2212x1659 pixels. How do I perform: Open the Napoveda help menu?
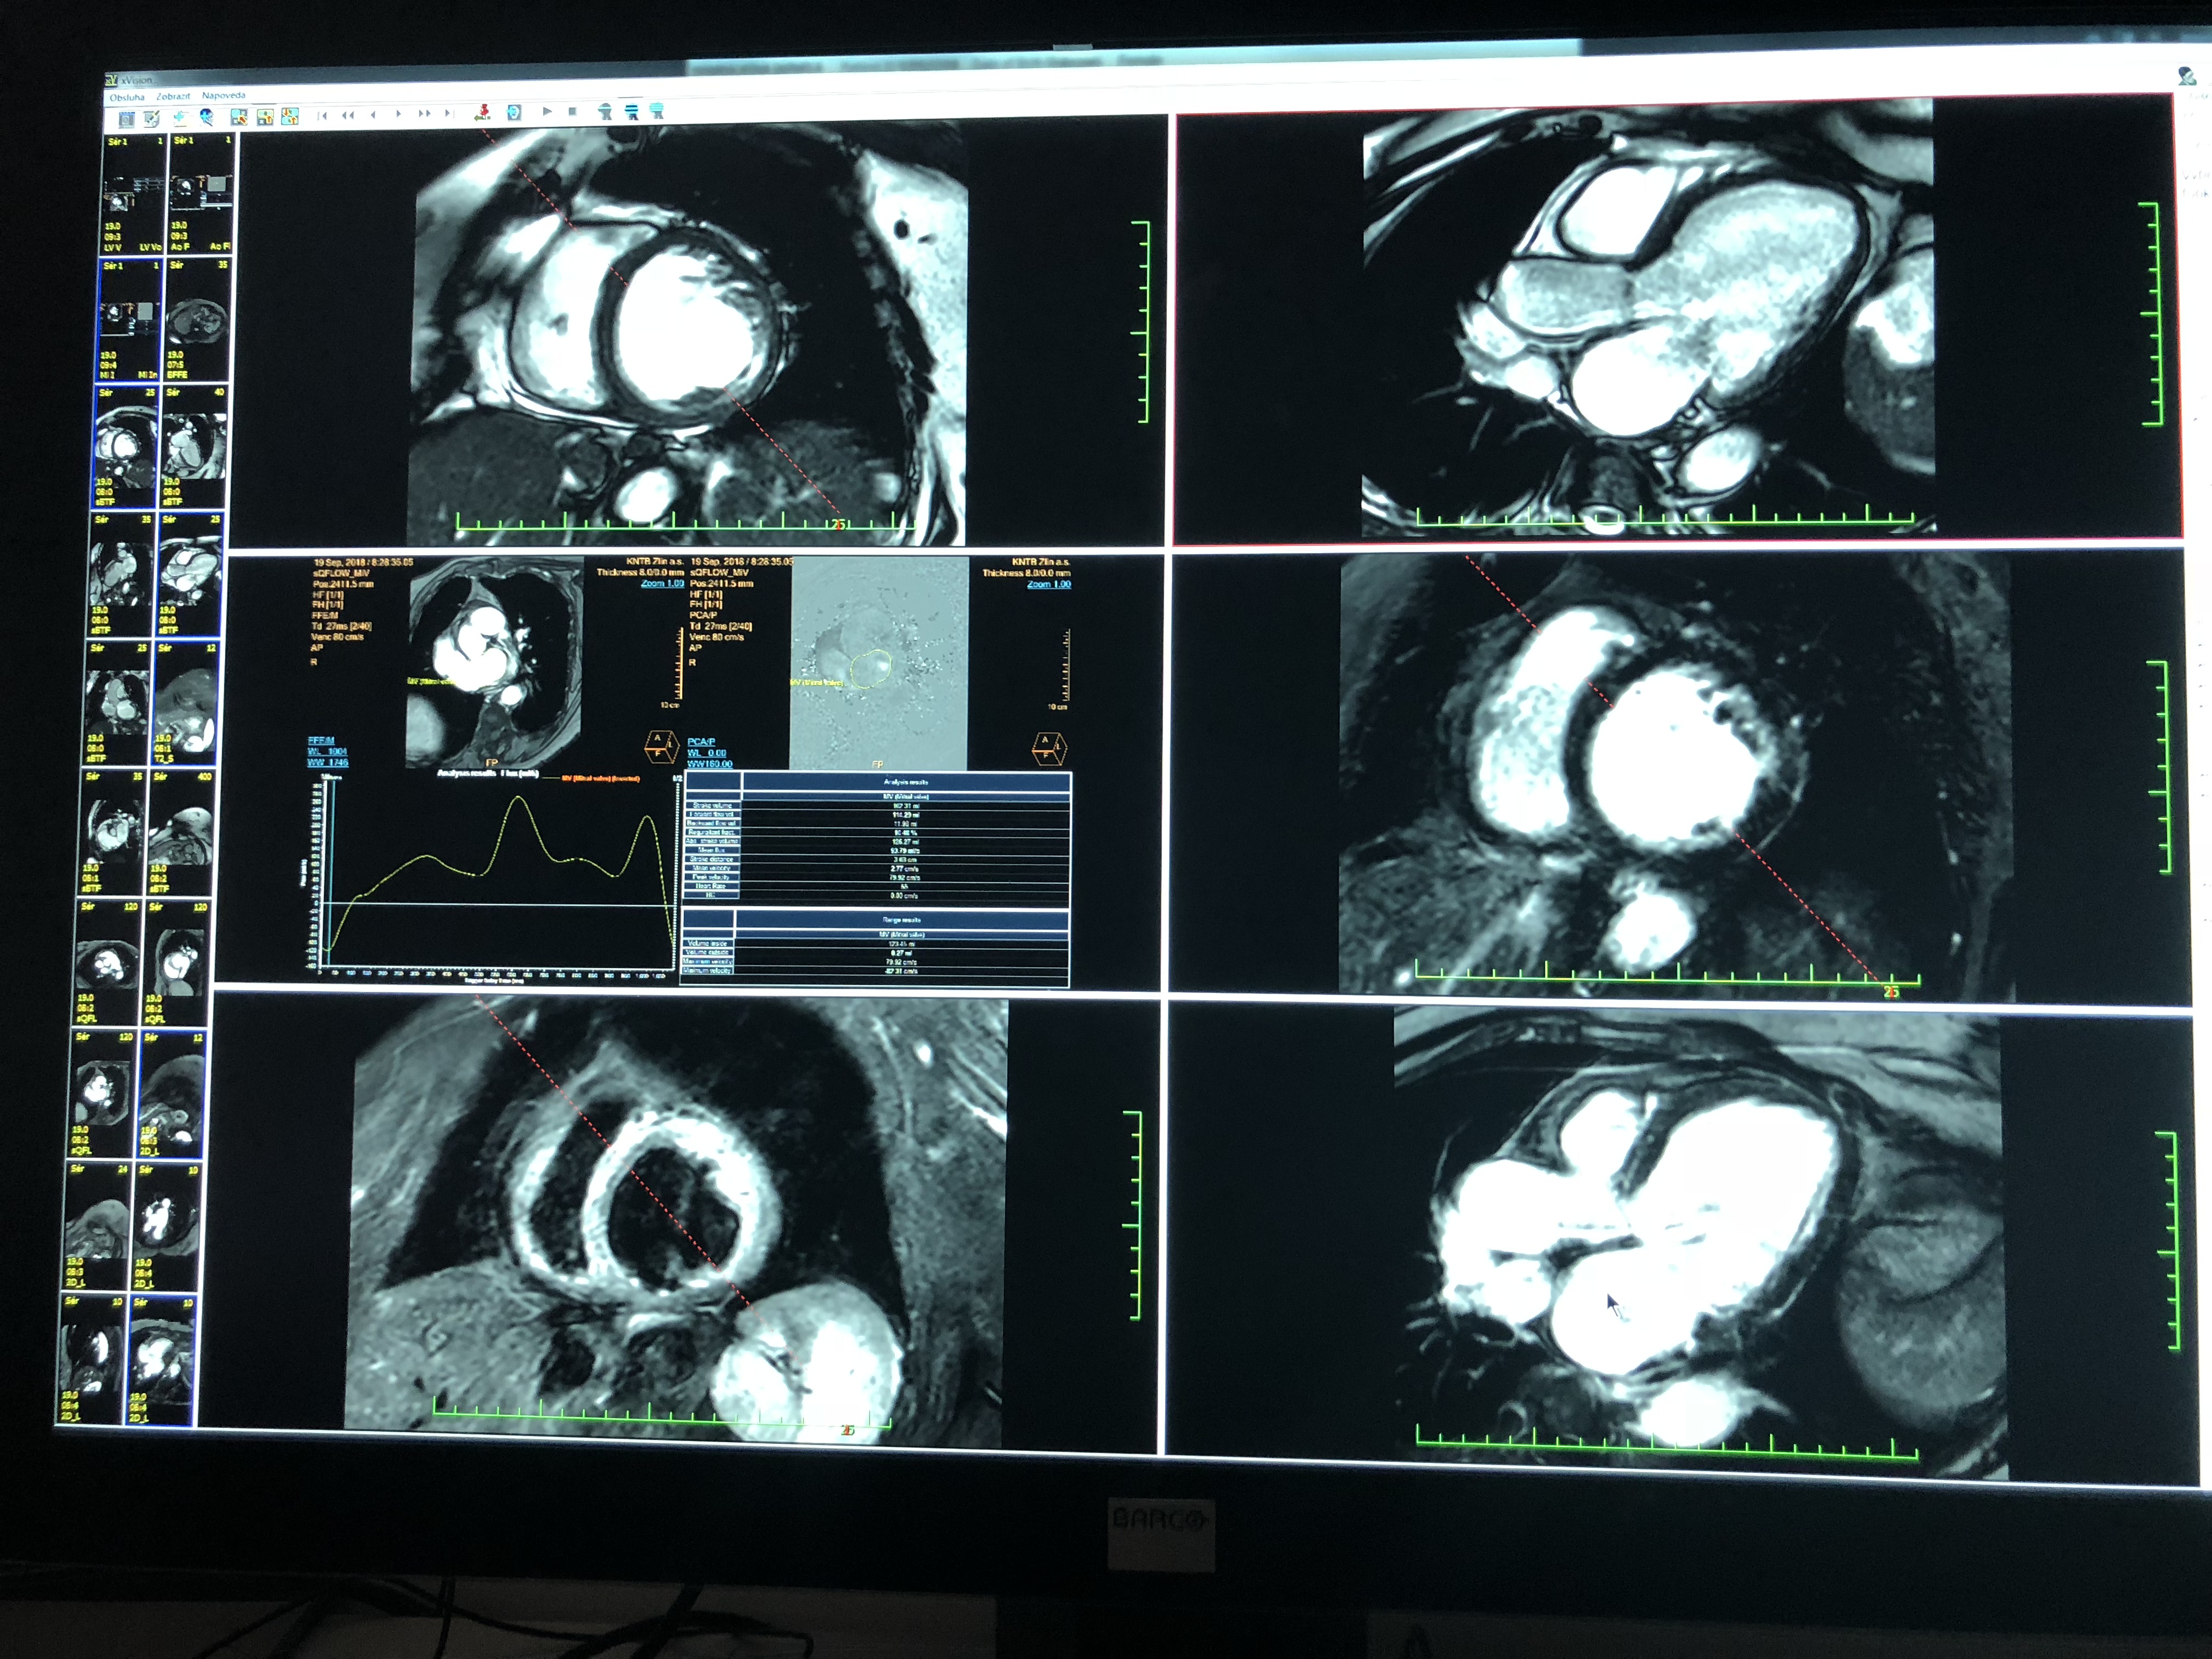click(224, 96)
